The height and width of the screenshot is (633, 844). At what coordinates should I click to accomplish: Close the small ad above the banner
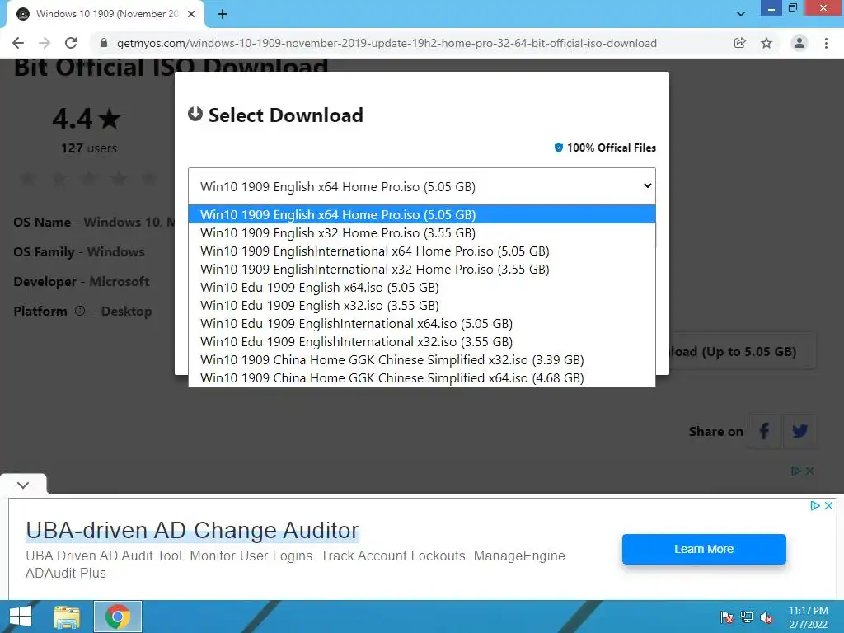809,471
